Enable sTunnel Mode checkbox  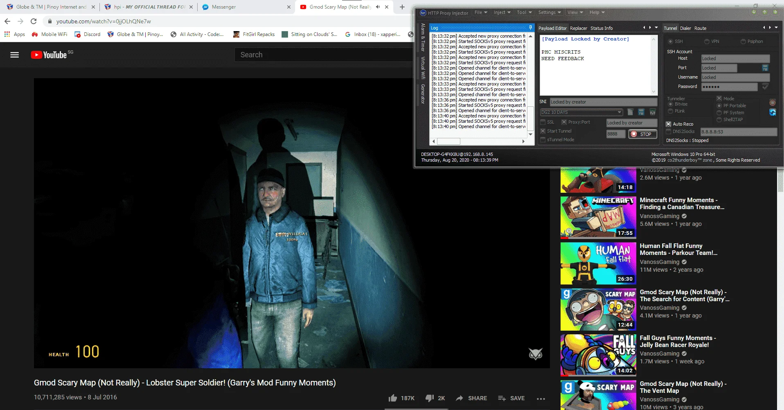click(543, 140)
